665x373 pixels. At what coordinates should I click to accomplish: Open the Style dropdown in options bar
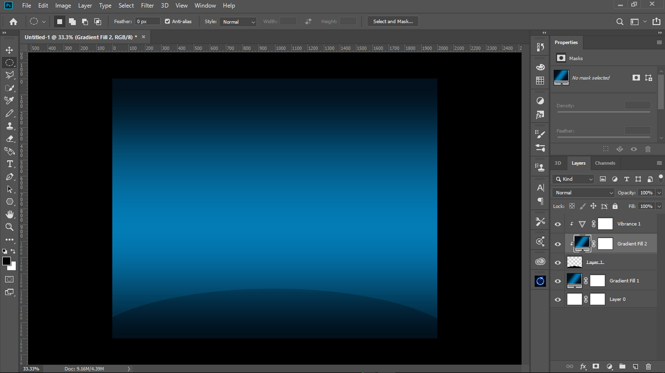(238, 22)
